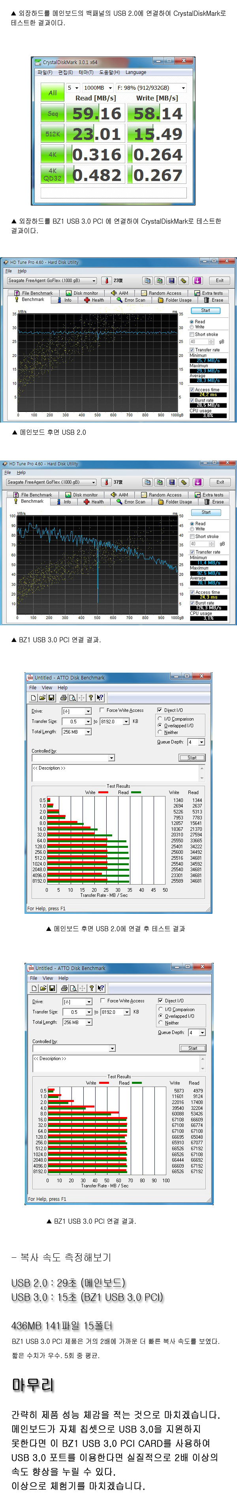Click the Print icon in the lower ATTO toolbar
The height and width of the screenshot is (1502, 237).
click(64, 988)
